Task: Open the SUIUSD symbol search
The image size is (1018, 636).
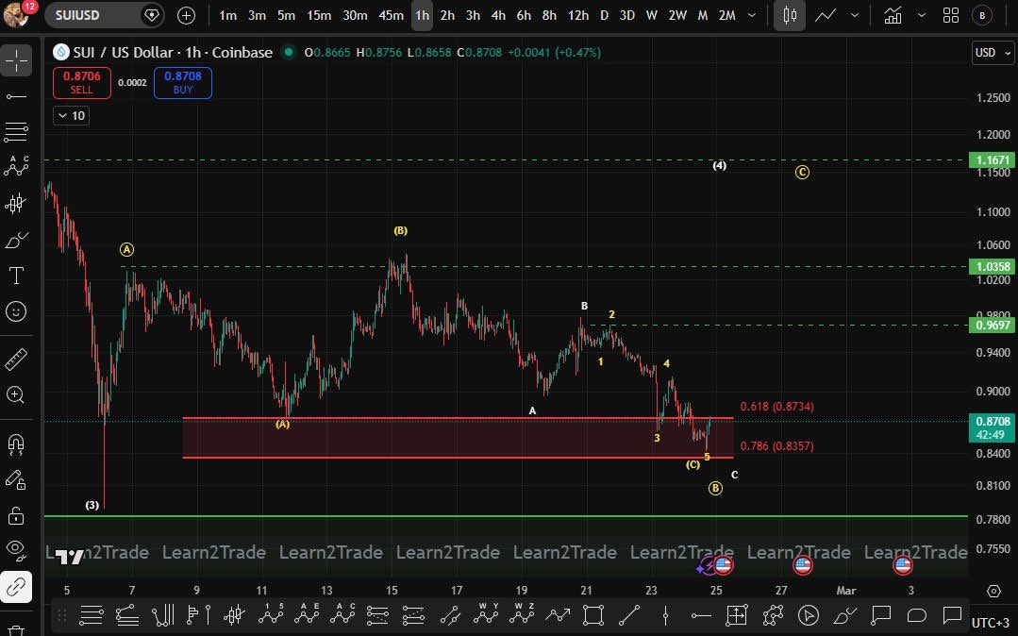Action: [x=77, y=16]
